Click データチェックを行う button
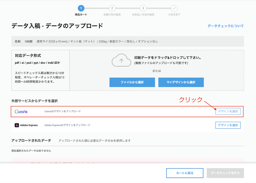This screenshot has height=183, width=256. 225,173
